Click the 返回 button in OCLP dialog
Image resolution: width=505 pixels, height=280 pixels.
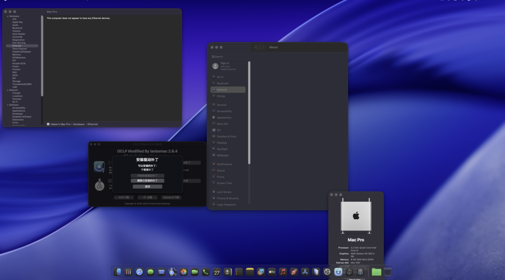147,187
